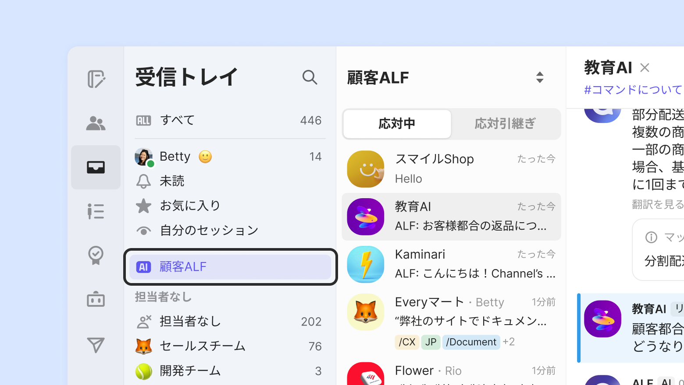Image resolution: width=684 pixels, height=385 pixels.
Task: Open the note editor icon in sidebar
Action: click(x=96, y=79)
